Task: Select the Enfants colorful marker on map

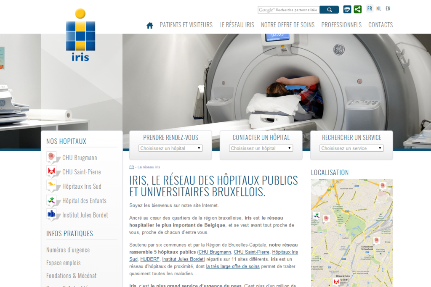Action: click(317, 216)
